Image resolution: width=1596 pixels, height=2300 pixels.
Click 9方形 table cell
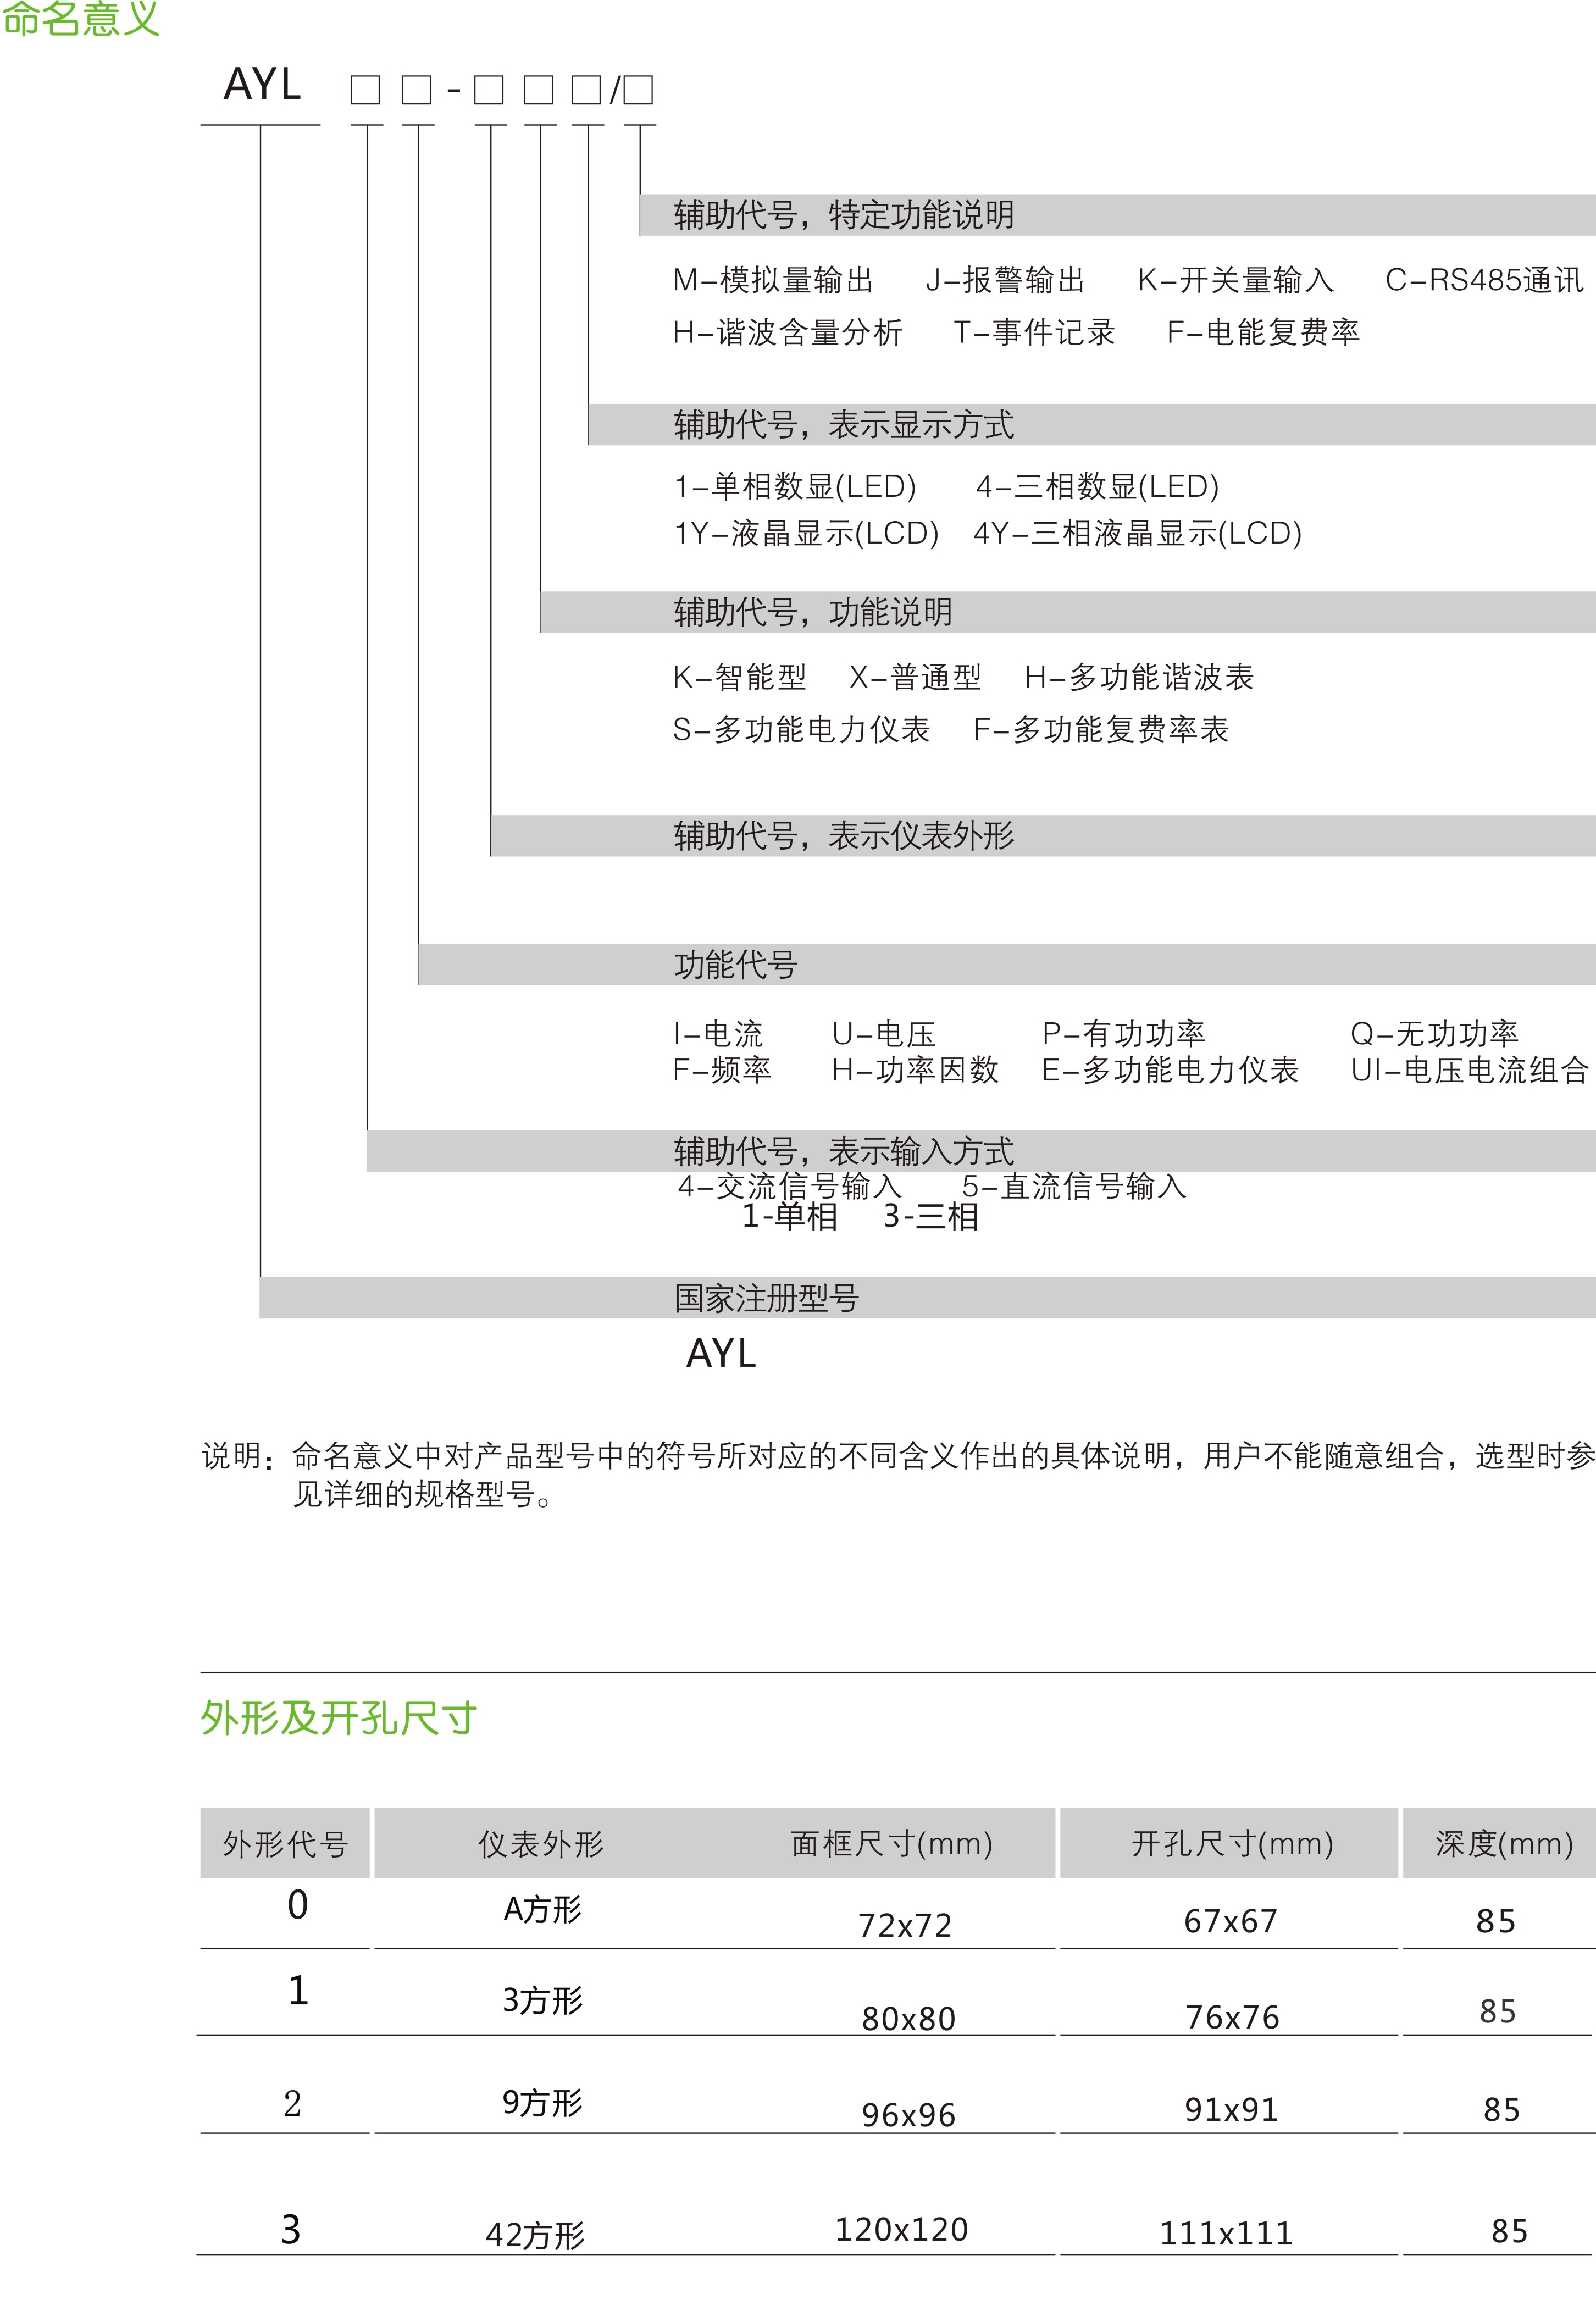[542, 2103]
